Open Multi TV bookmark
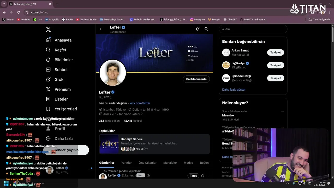This screenshot has height=188, width=334. (253, 20)
